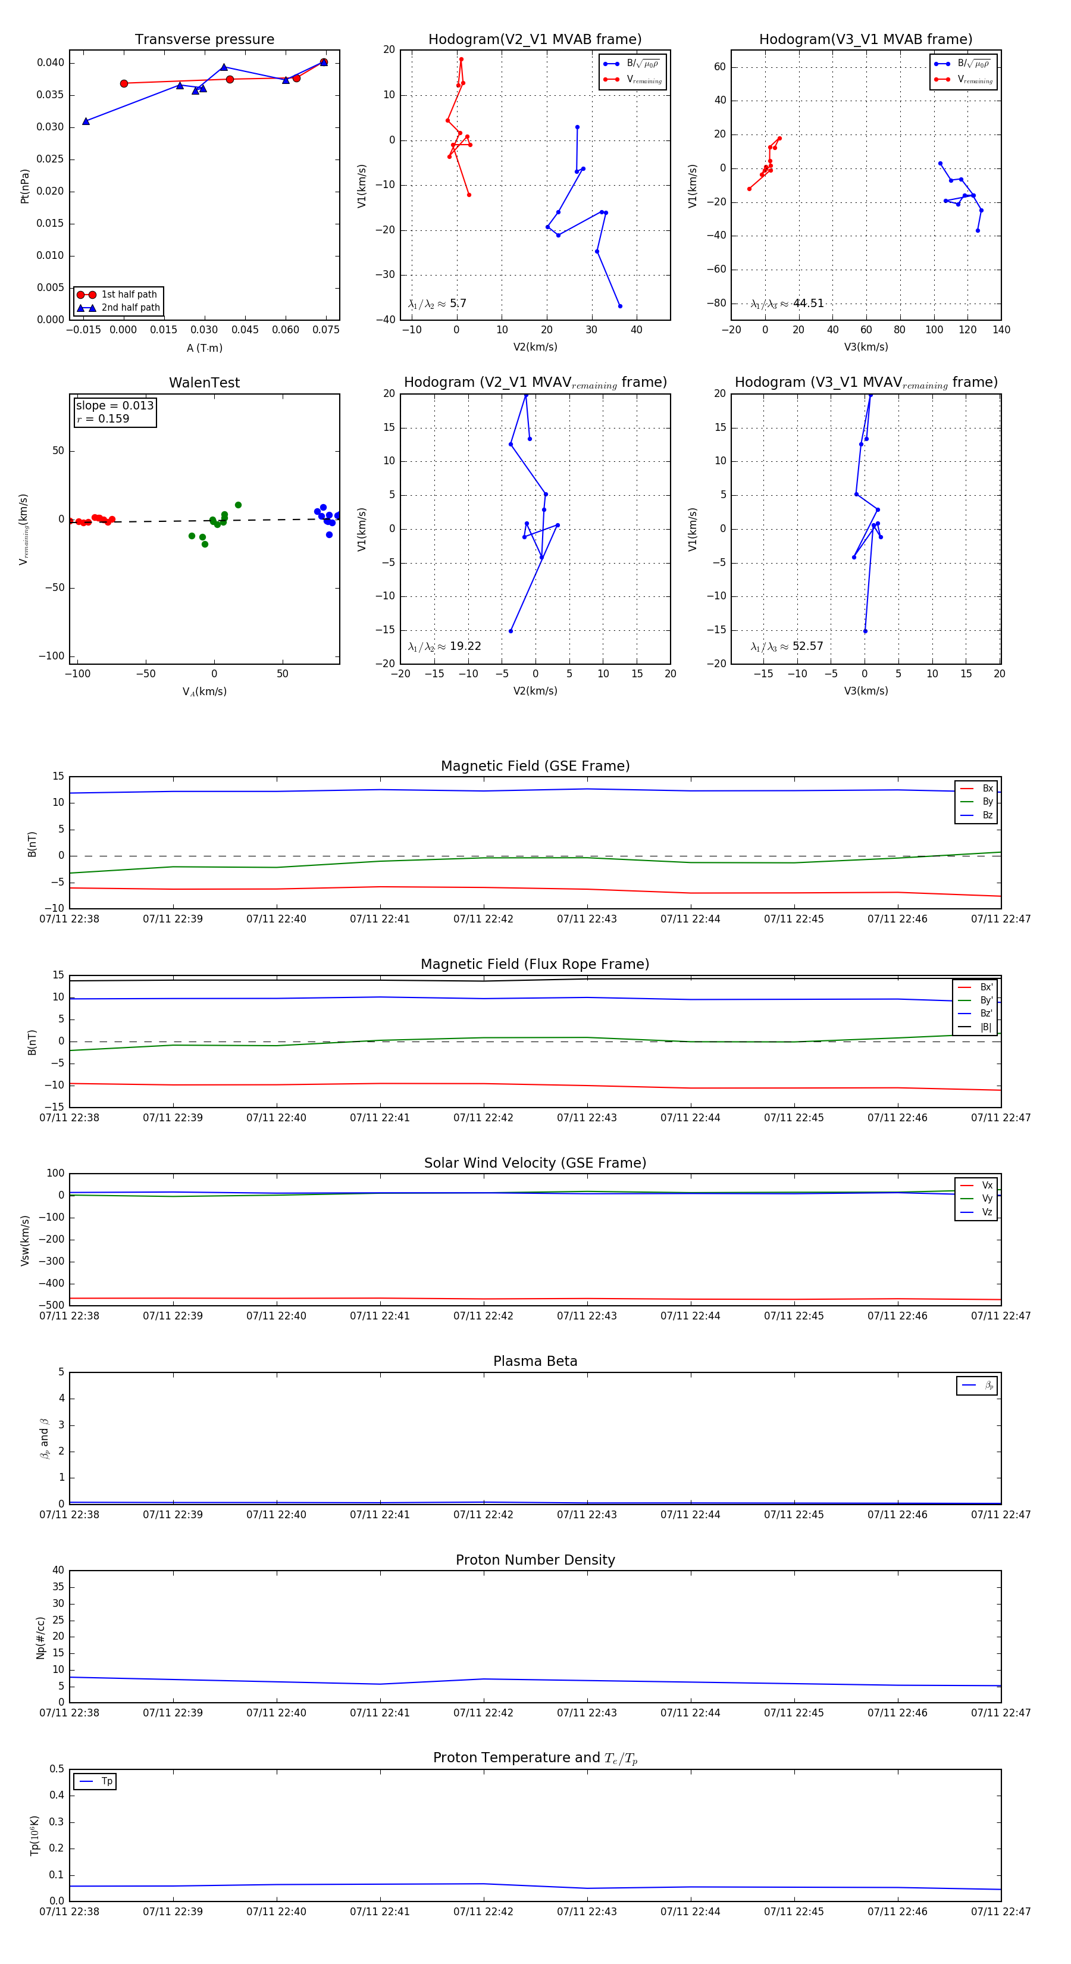The width and height of the screenshot is (1071, 1964).
Task: Select the "Hodogram(V3_V1 MVAB frame)" title
Action: click(x=865, y=39)
